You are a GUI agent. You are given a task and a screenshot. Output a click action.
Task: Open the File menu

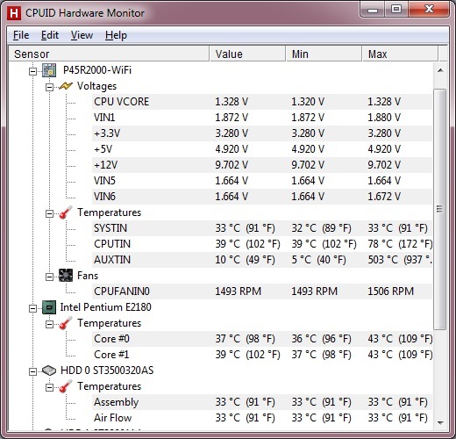(21, 35)
